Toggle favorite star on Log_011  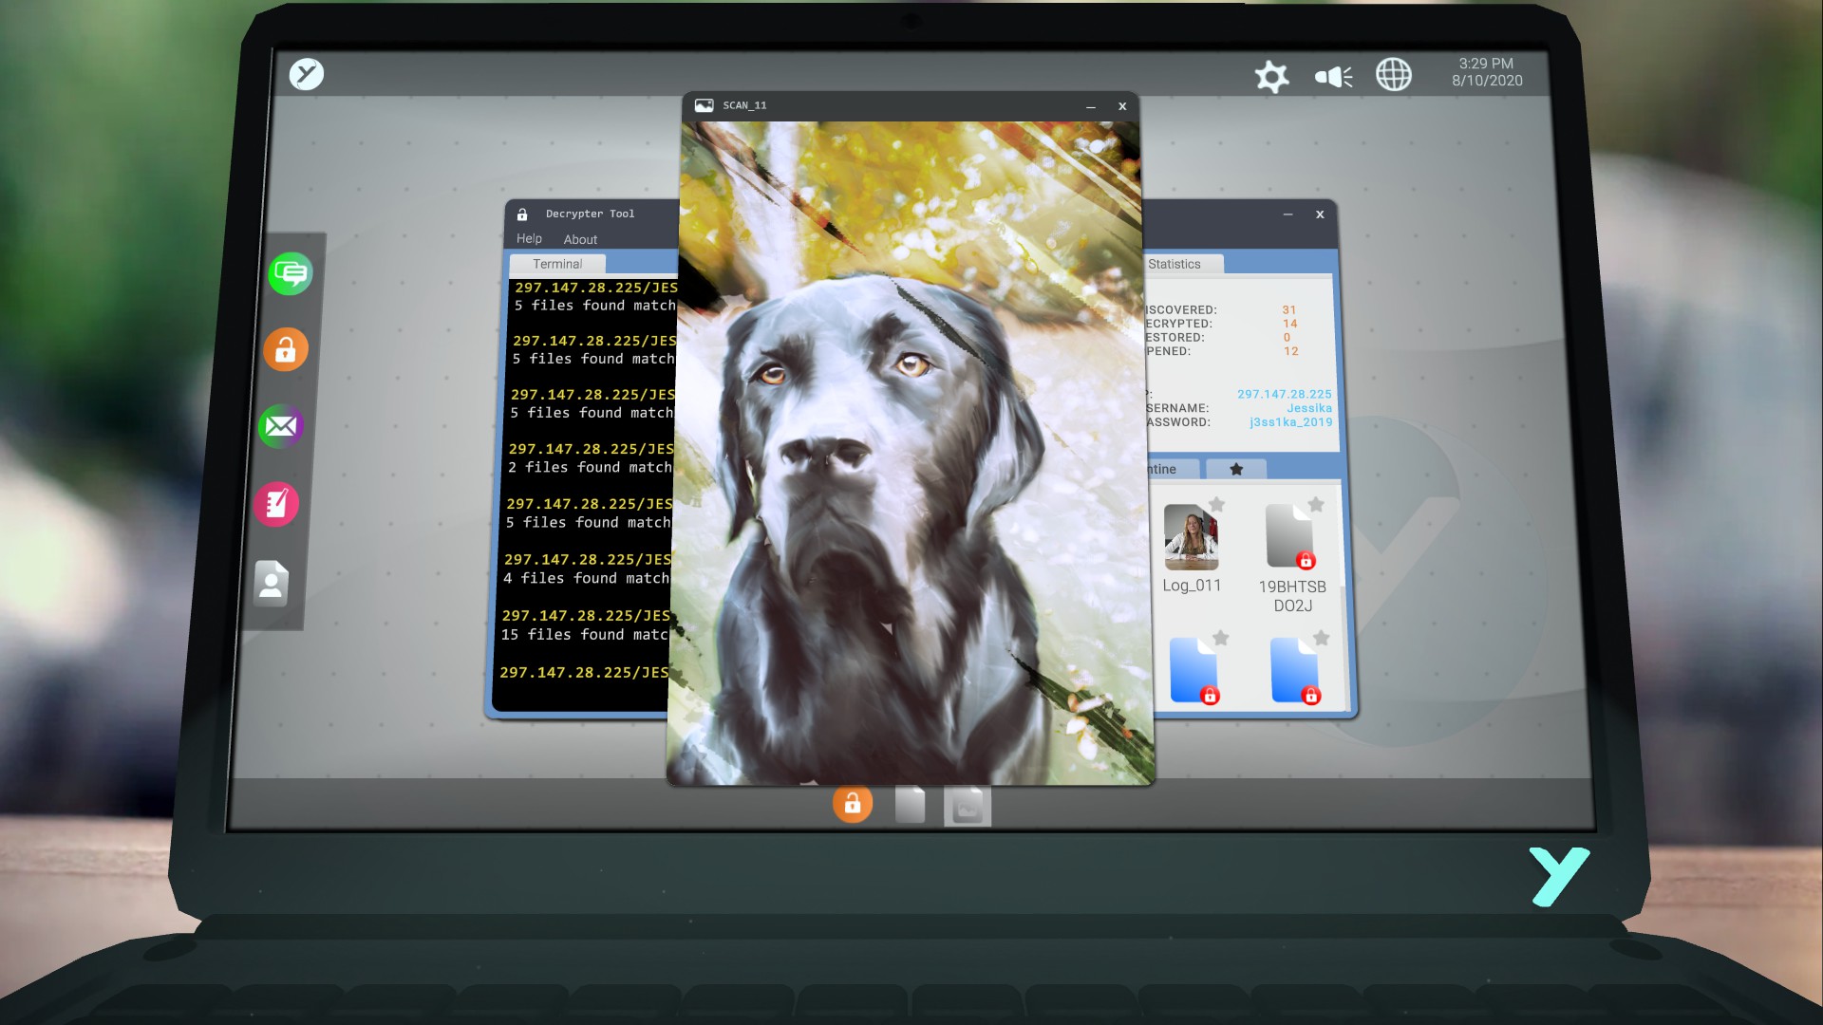point(1217,504)
